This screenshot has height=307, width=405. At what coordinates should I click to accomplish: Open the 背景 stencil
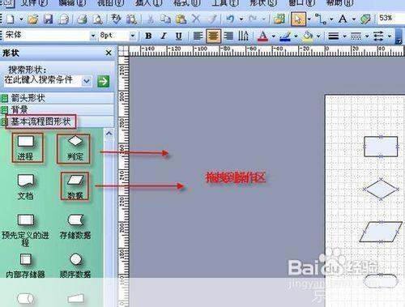[x=58, y=109]
